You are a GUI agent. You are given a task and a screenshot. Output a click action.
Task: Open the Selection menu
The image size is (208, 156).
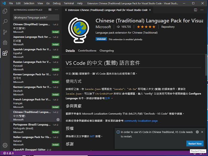(29, 3)
